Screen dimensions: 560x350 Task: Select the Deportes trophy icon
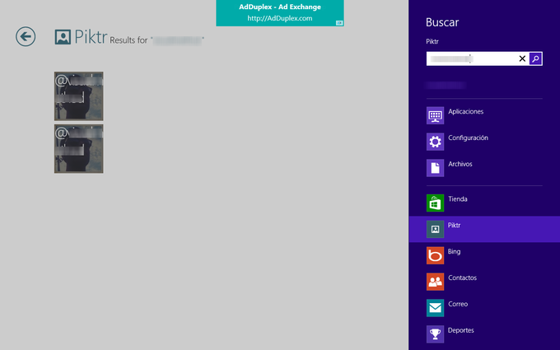(435, 334)
